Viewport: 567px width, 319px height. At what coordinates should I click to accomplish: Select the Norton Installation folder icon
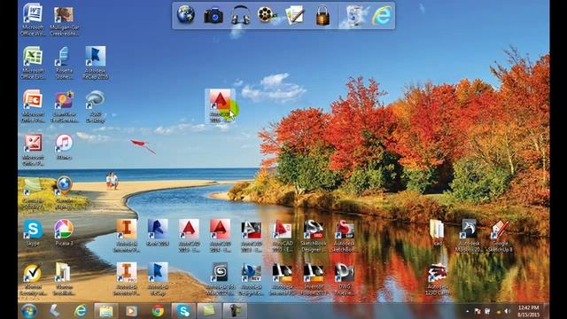[64, 279]
